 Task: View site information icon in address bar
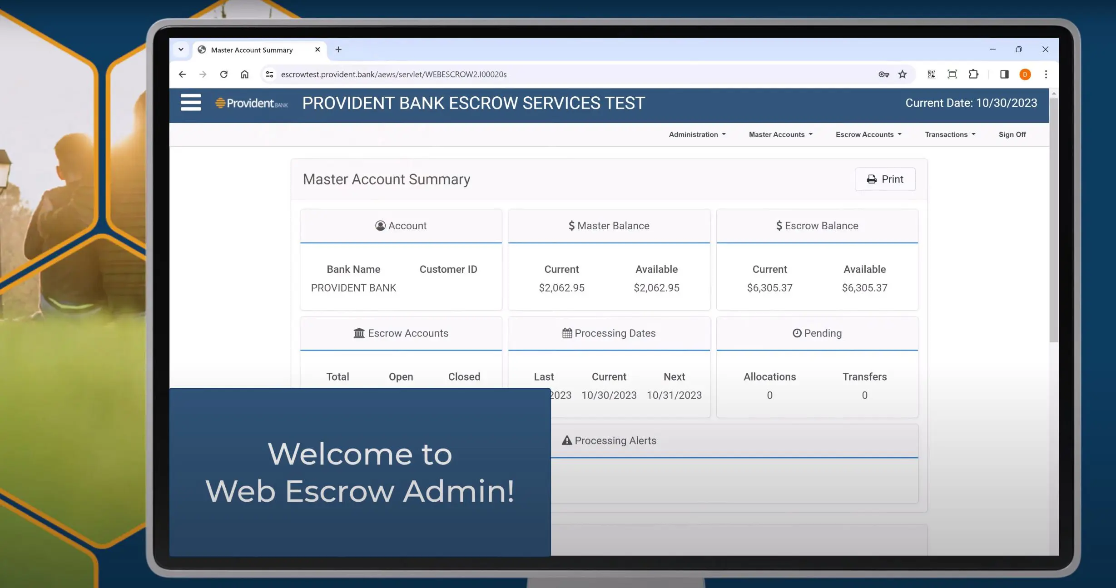click(x=269, y=74)
